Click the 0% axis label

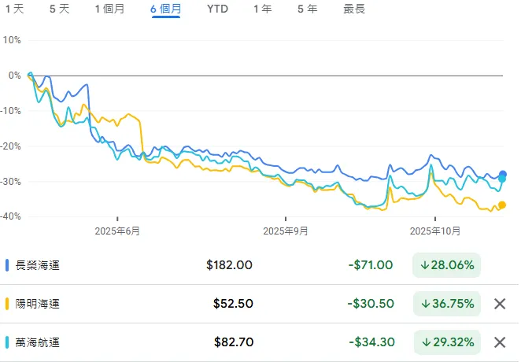point(15,76)
